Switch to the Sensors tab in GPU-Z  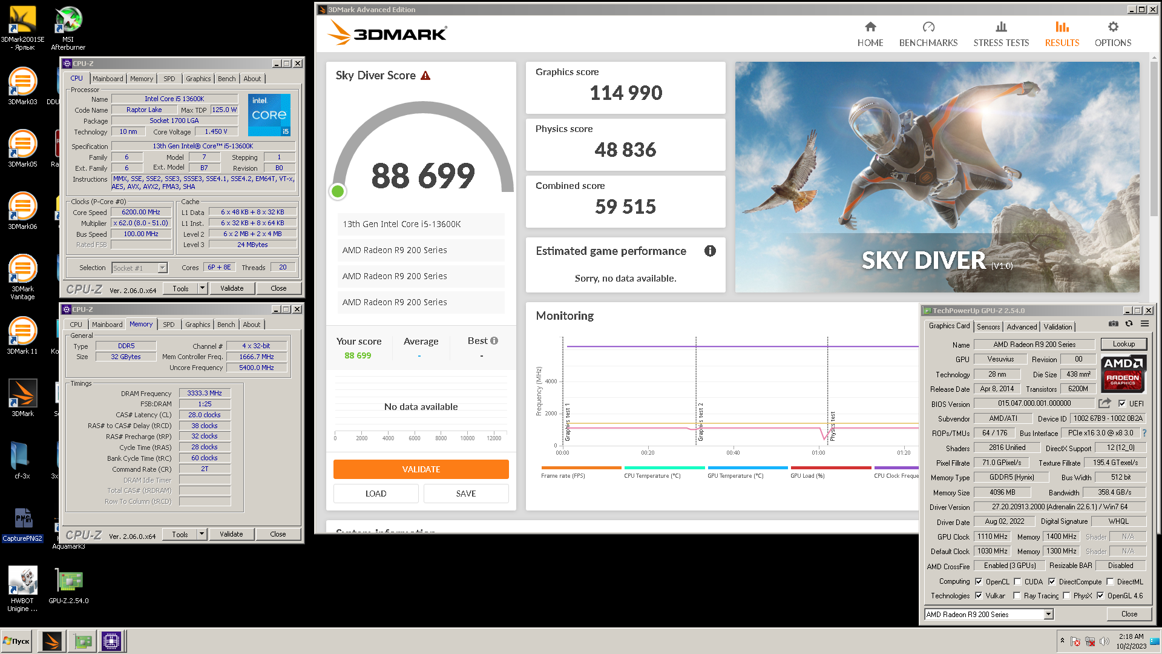tap(988, 327)
